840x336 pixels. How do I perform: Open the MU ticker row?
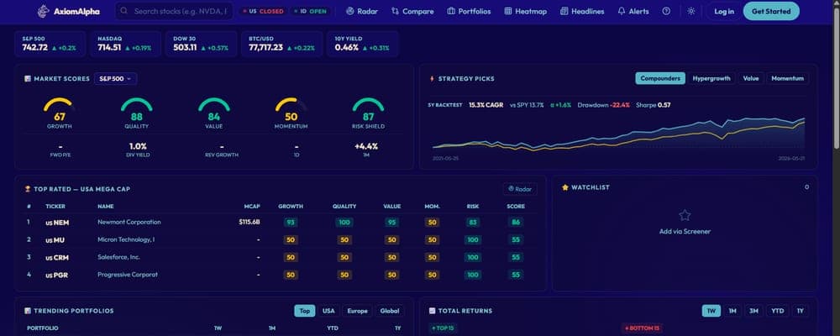(281, 239)
